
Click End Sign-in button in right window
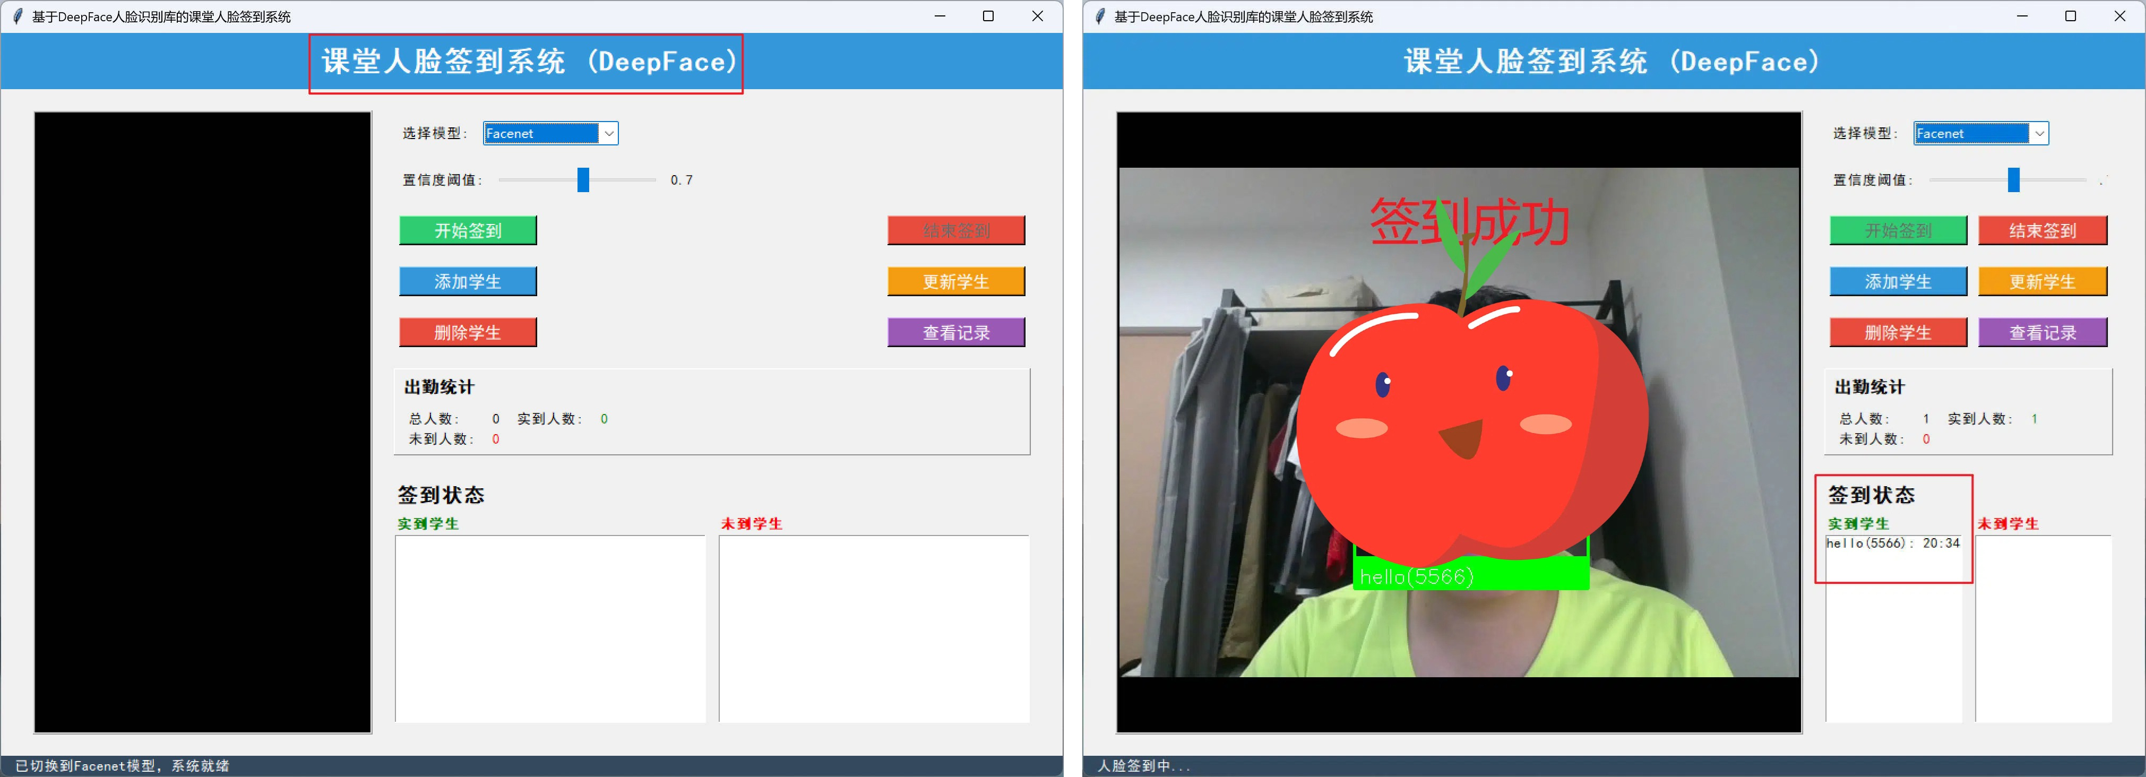(2042, 231)
